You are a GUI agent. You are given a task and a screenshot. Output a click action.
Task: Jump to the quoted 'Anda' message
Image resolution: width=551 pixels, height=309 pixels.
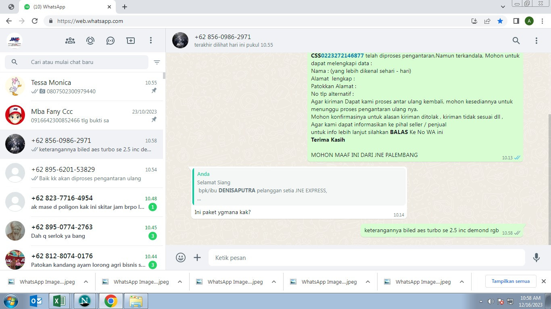(299, 186)
